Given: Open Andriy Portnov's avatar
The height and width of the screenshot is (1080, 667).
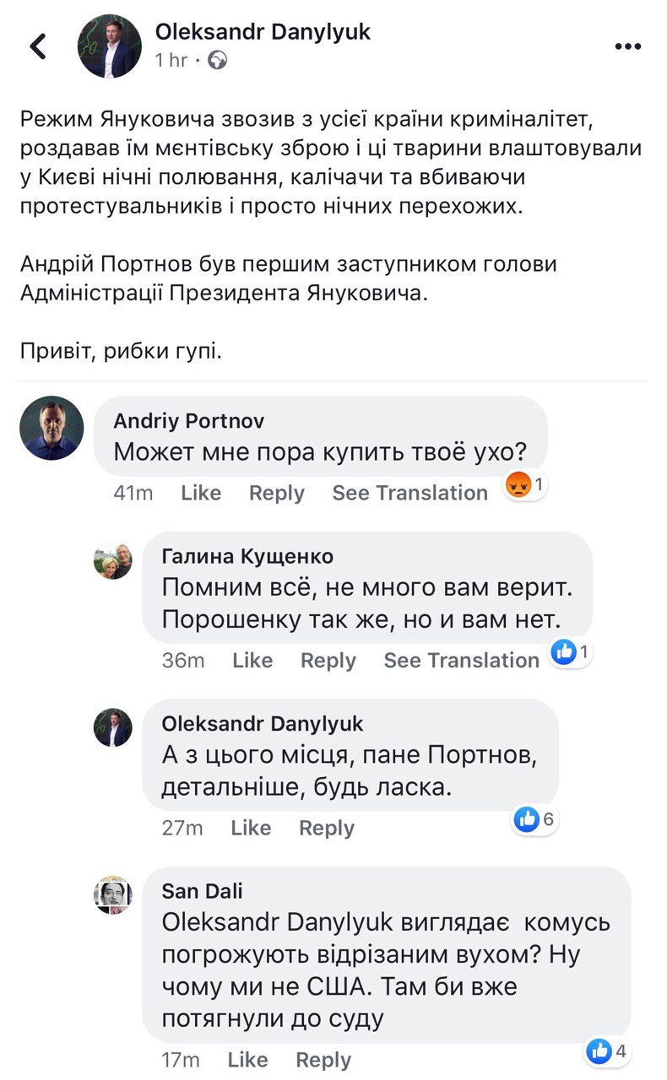Looking at the screenshot, I should point(52,428).
